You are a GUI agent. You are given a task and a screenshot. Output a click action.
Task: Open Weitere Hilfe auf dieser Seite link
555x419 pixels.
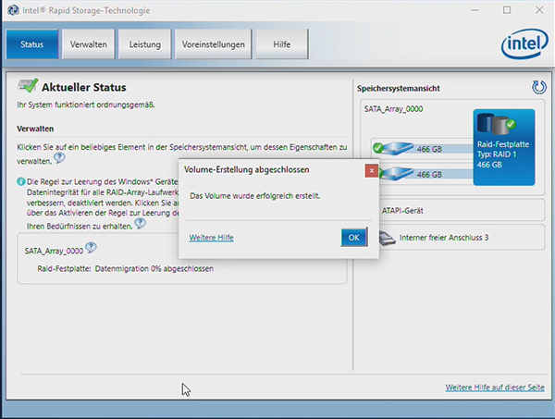(x=495, y=388)
